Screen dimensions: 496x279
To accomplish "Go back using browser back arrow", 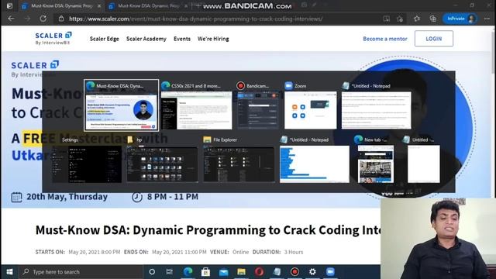I will click(x=11, y=19).
